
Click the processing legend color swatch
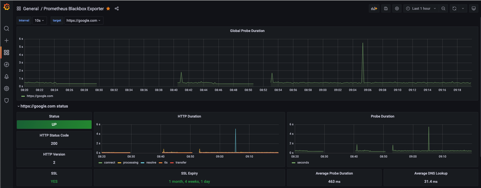click(120, 163)
